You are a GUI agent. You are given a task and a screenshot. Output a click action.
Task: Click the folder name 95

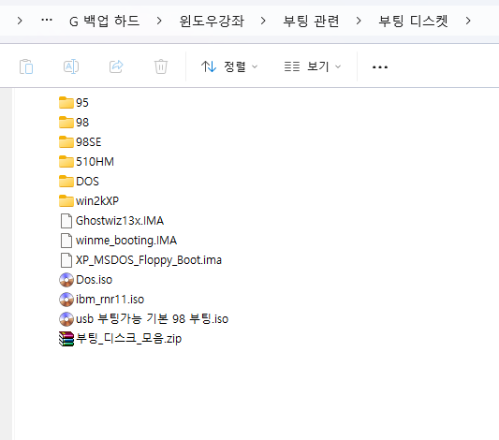pos(82,103)
